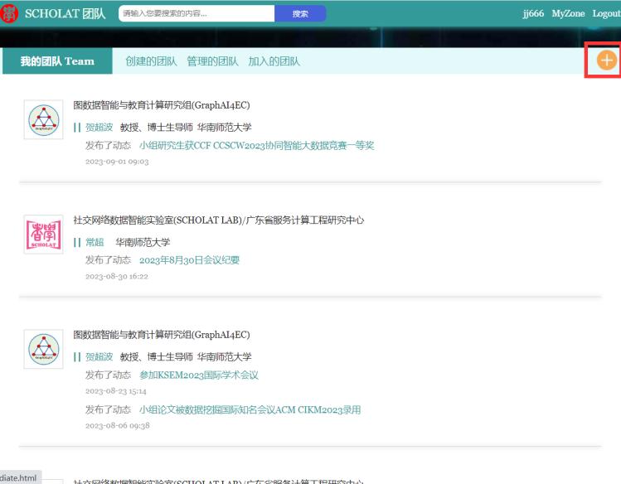Click the blue search button

pos(300,13)
